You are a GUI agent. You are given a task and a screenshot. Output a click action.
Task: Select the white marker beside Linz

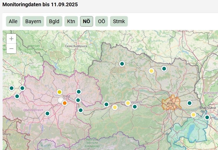click(60, 100)
